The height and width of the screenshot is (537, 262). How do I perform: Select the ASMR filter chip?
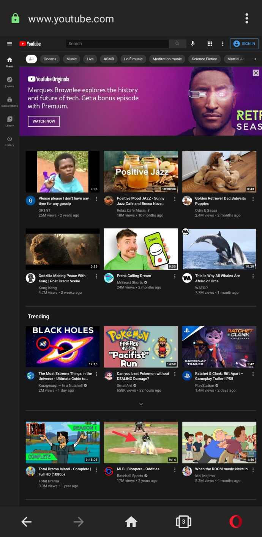(x=109, y=59)
